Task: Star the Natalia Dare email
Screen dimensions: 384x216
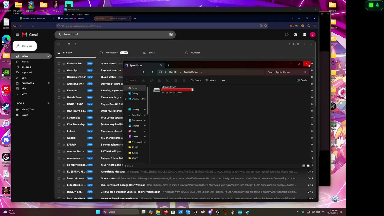Action: tap(63, 97)
